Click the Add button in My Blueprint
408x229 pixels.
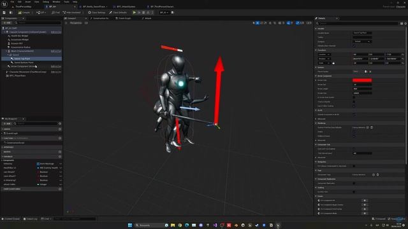[x=7, y=123]
